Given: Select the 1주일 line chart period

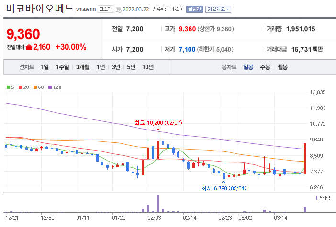Looking at the screenshot, I should coord(62,67).
